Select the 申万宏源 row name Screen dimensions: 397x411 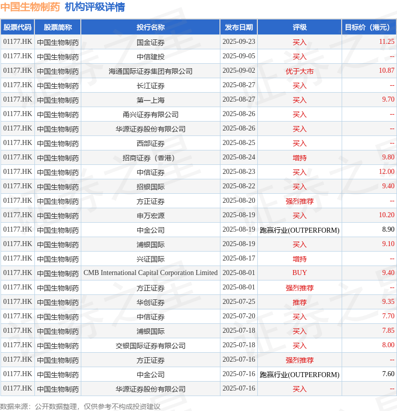pyautogui.click(x=150, y=216)
